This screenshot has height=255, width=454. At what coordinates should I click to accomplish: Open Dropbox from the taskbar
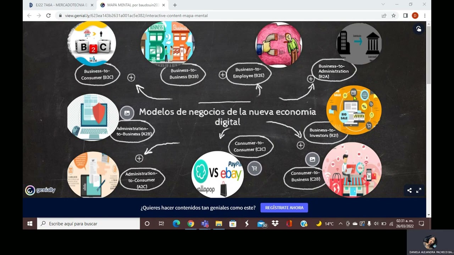pyautogui.click(x=275, y=223)
